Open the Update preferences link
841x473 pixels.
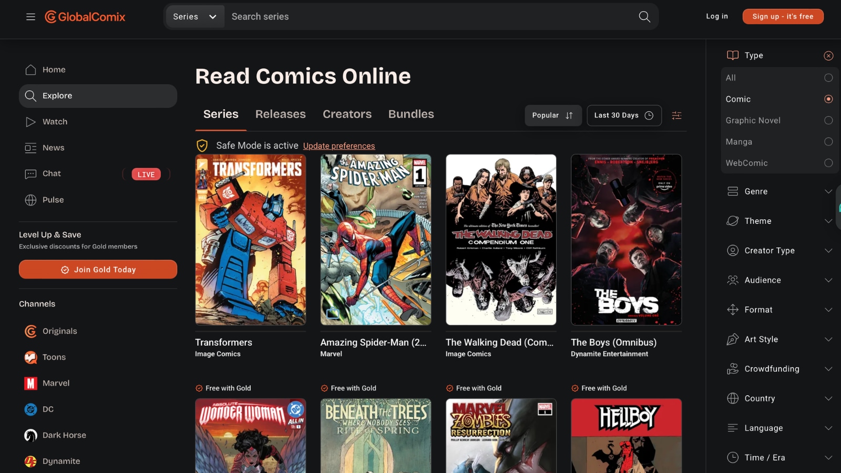[339, 146]
